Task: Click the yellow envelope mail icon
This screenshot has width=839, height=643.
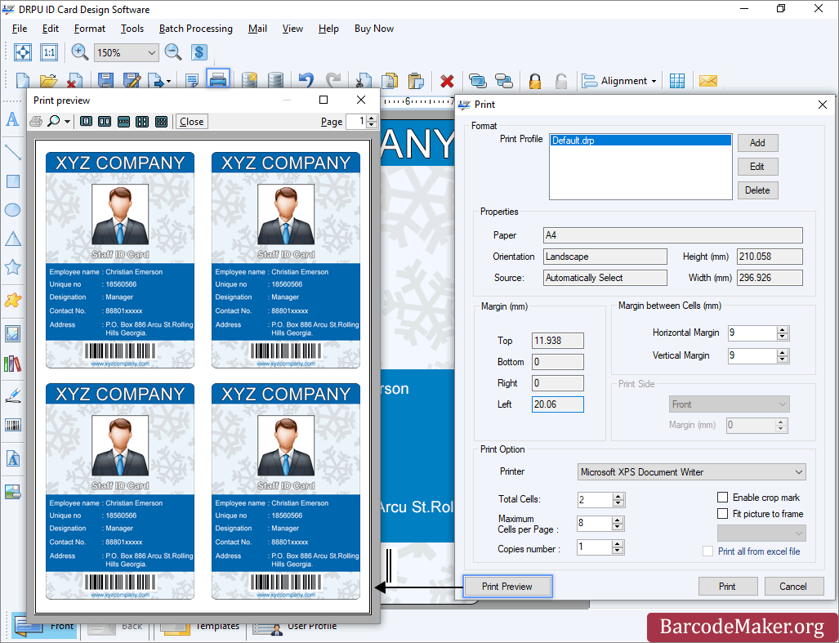Action: [x=708, y=81]
